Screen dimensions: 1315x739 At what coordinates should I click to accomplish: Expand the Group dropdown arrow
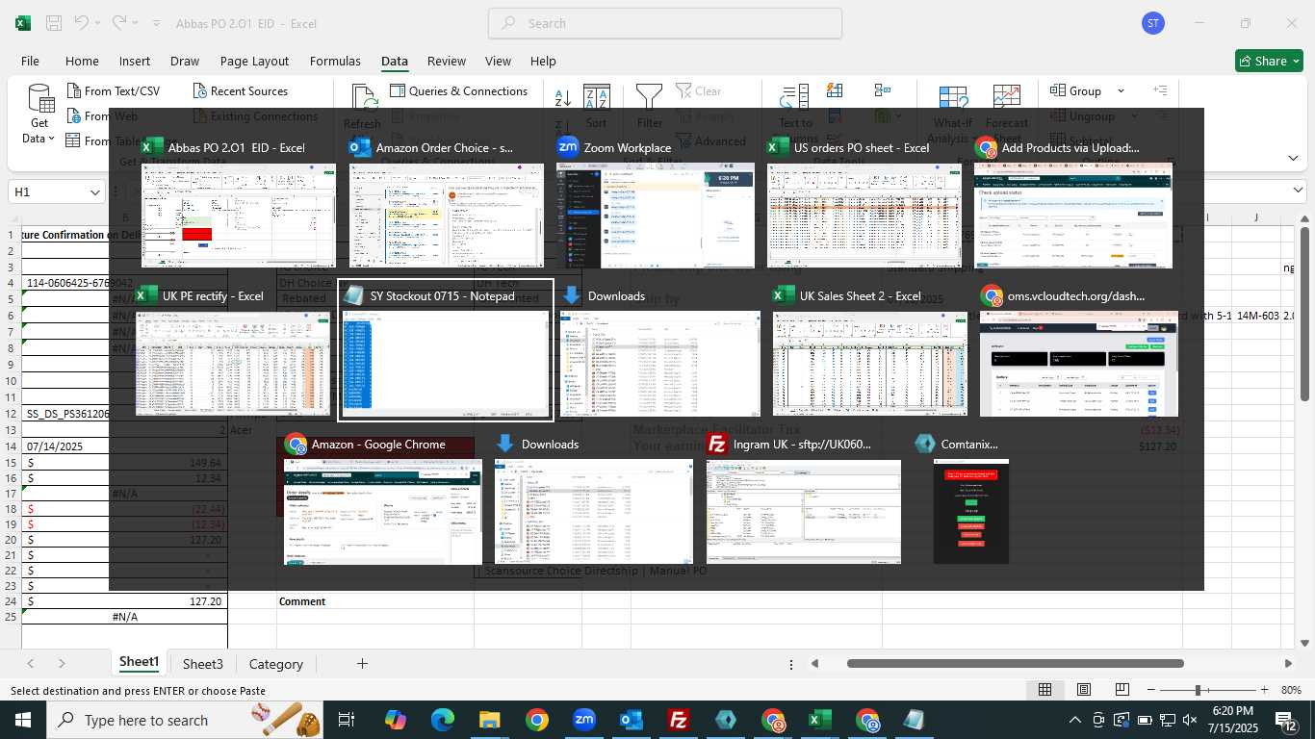pos(1121,91)
